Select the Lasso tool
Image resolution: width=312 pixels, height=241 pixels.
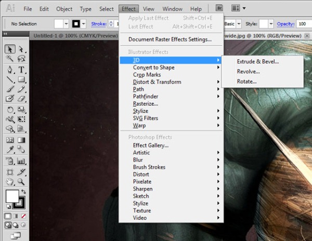click(x=21, y=58)
